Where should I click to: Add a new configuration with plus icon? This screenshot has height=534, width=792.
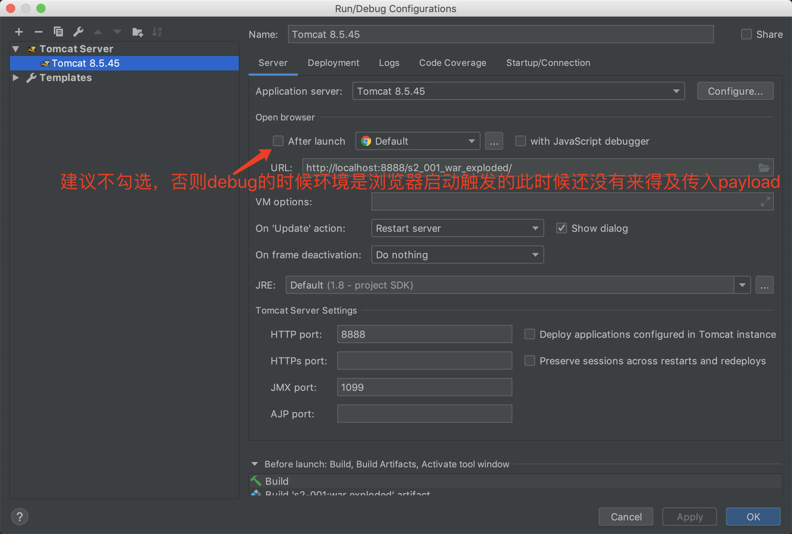pos(19,32)
